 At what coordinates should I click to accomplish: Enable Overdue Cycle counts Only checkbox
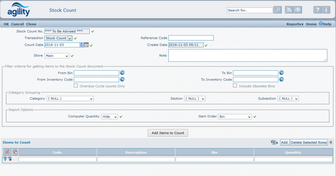(76, 86)
